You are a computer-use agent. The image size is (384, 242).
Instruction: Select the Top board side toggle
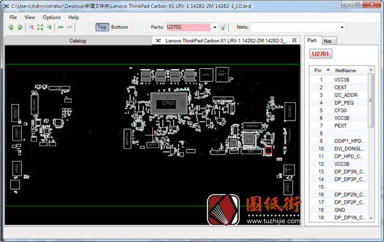point(102,27)
